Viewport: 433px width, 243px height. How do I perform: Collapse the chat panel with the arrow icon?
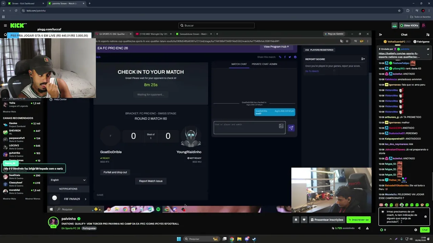(x=380, y=34)
